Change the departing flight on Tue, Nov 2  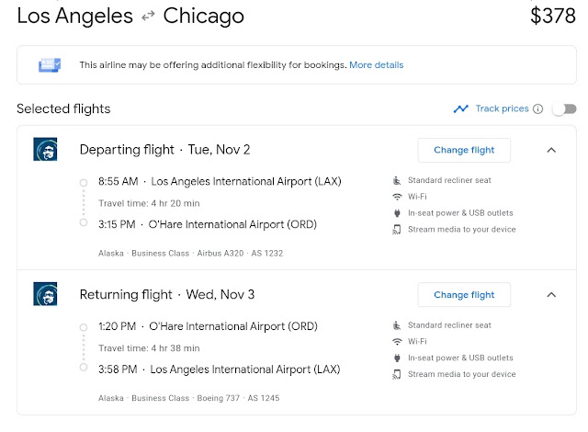pos(464,150)
